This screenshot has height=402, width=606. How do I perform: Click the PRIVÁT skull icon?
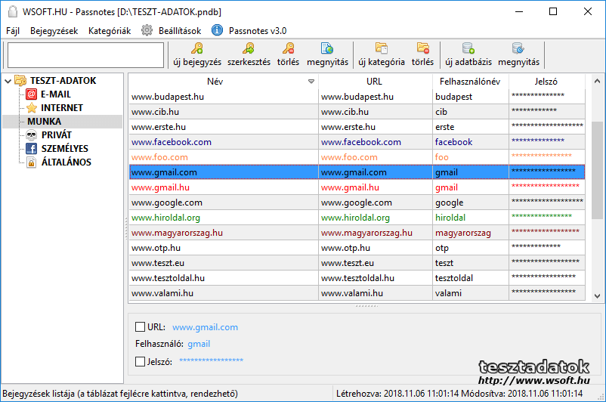pyautogui.click(x=31, y=135)
